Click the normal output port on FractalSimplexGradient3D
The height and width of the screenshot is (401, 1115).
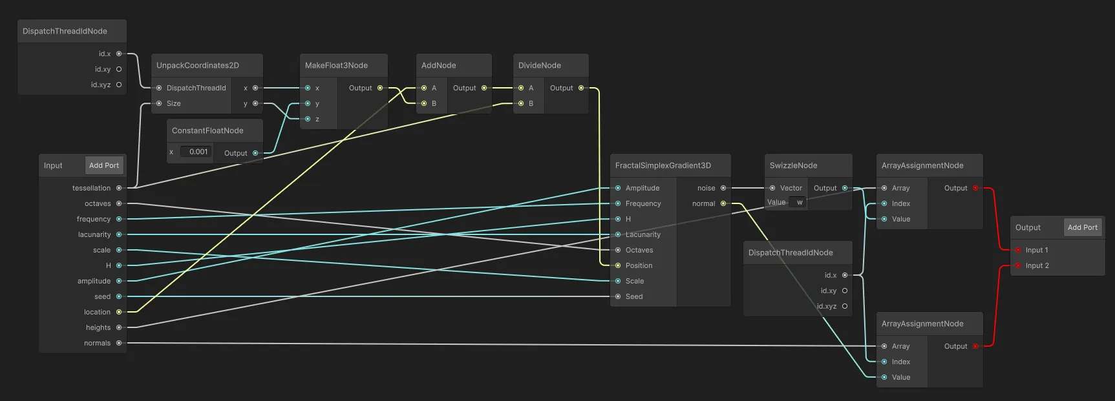point(723,203)
